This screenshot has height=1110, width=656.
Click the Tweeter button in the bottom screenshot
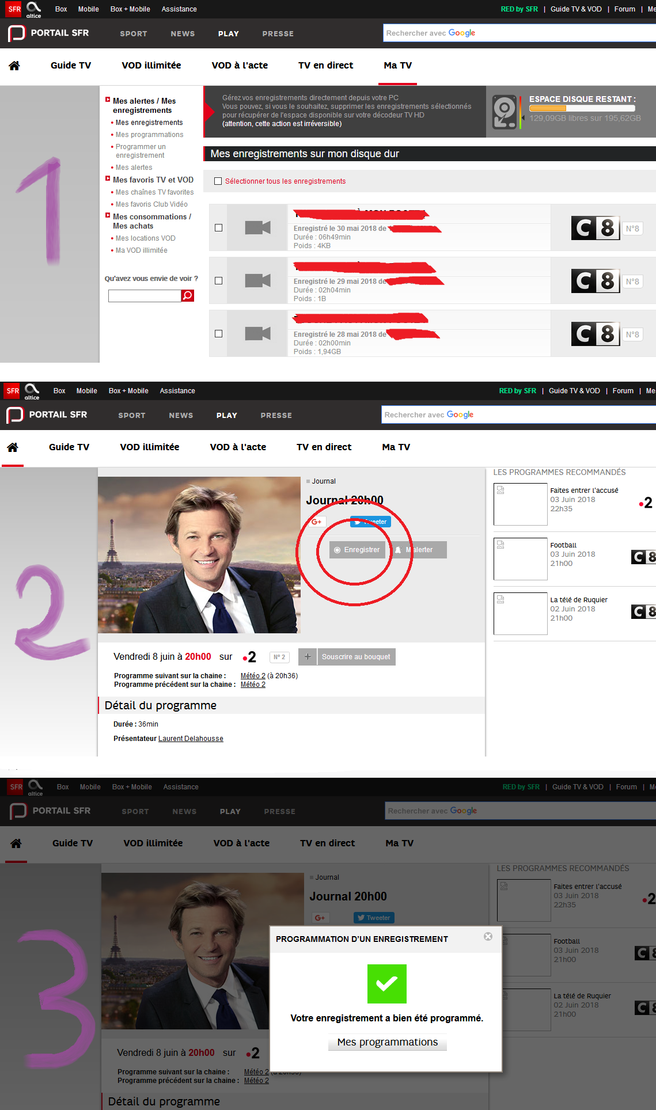pyautogui.click(x=374, y=918)
